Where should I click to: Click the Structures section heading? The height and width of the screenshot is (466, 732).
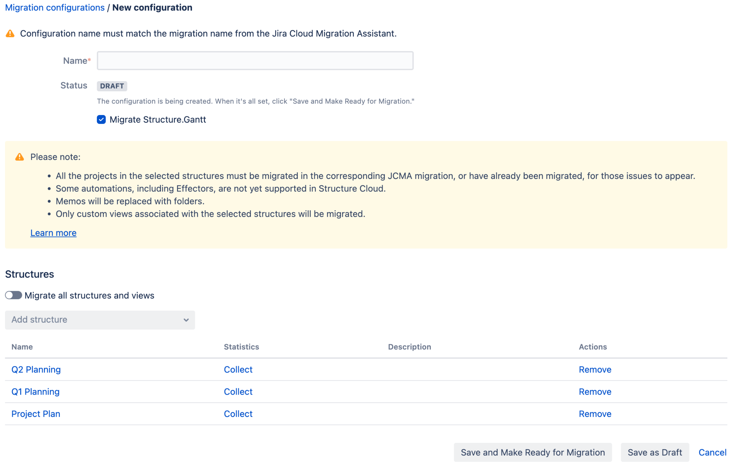pyautogui.click(x=30, y=274)
